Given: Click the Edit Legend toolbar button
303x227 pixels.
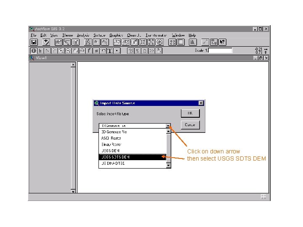Looking at the screenshot, I should [67, 42].
